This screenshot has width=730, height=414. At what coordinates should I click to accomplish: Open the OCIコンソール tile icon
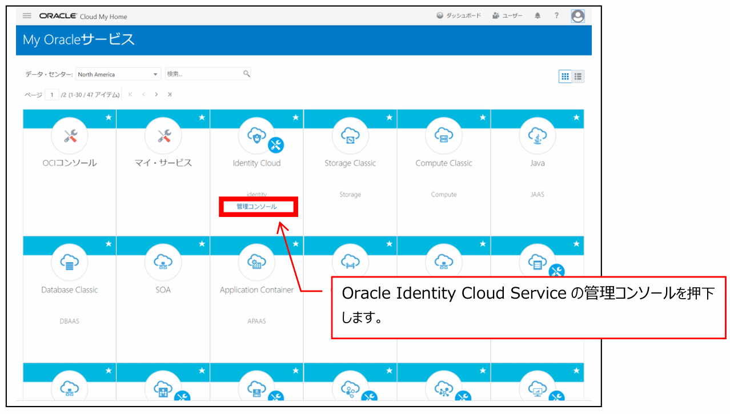70,135
